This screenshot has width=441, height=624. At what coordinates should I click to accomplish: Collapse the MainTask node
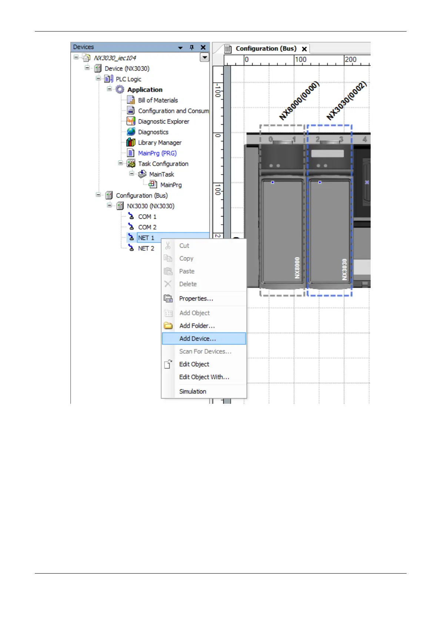[x=131, y=174]
